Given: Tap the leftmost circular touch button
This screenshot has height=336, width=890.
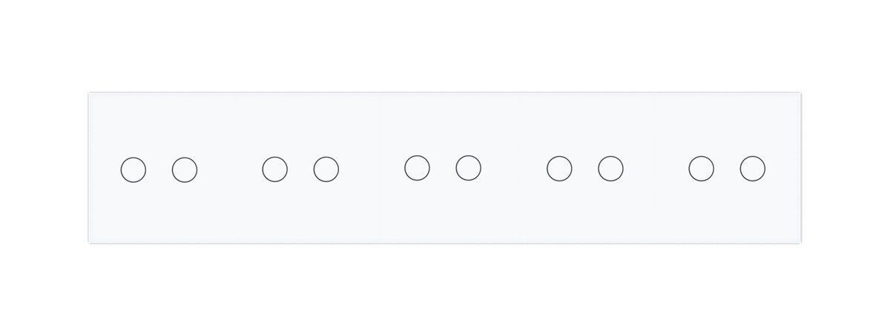Looking at the screenshot, I should click(x=133, y=169).
